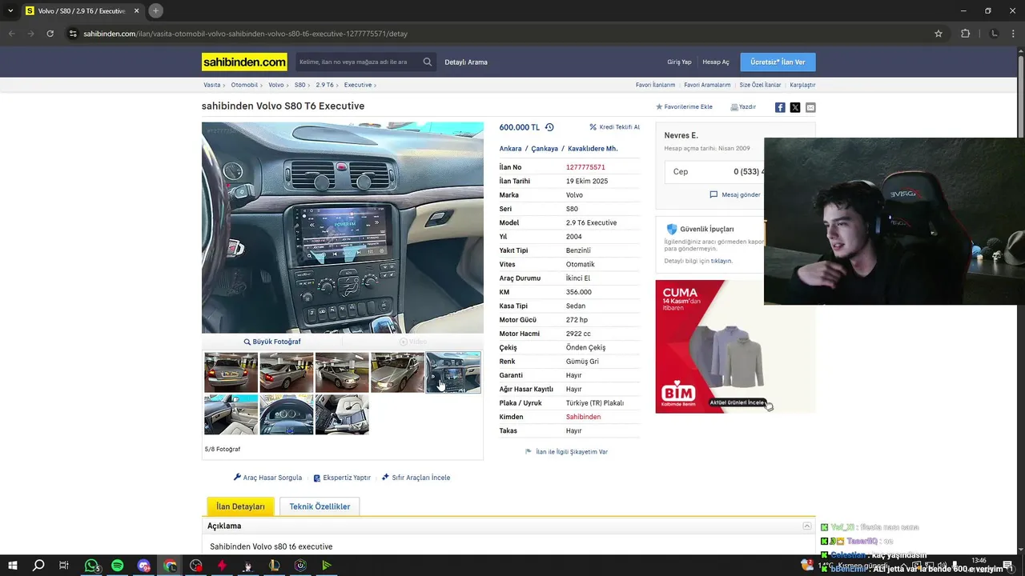This screenshot has width=1025, height=576.
Task: Click Ücretsiz İlan Ver button
Action: (x=778, y=62)
